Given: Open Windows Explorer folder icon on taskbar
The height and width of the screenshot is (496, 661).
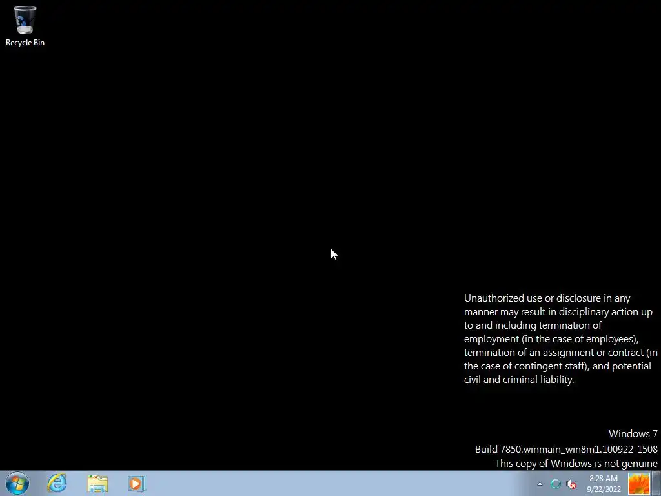Looking at the screenshot, I should 97,484.
